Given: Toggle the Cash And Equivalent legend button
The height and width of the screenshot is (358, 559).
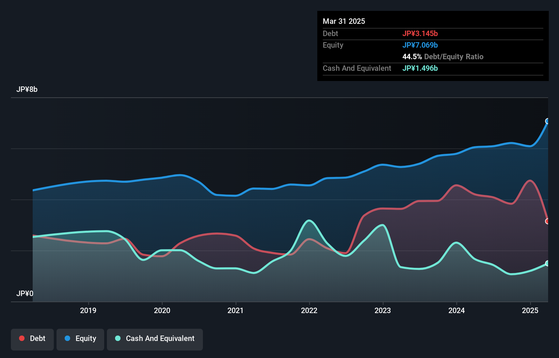Looking at the screenshot, I should click(x=155, y=339).
